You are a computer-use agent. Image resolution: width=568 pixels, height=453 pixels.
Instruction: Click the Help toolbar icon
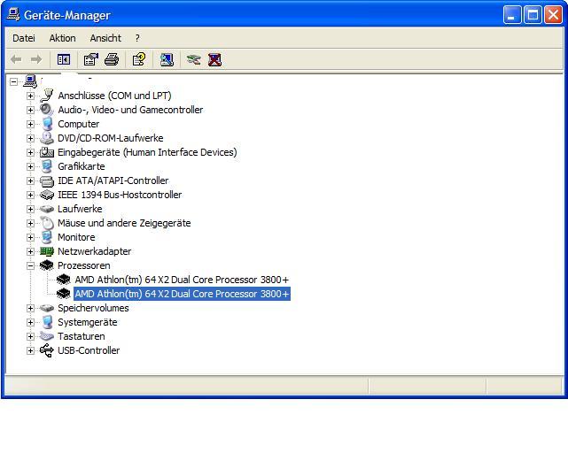coord(139,59)
